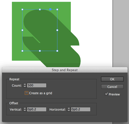Enable the Create as a grid checkbox
This screenshot has height=124, width=129.
pos(27,93)
